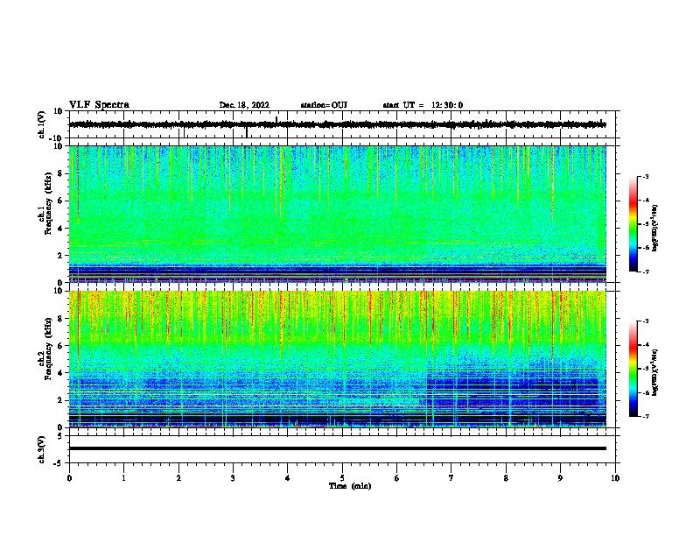The width and height of the screenshot is (693, 536).
Task: Click time axis tick label "7"
Action: [x=451, y=478]
